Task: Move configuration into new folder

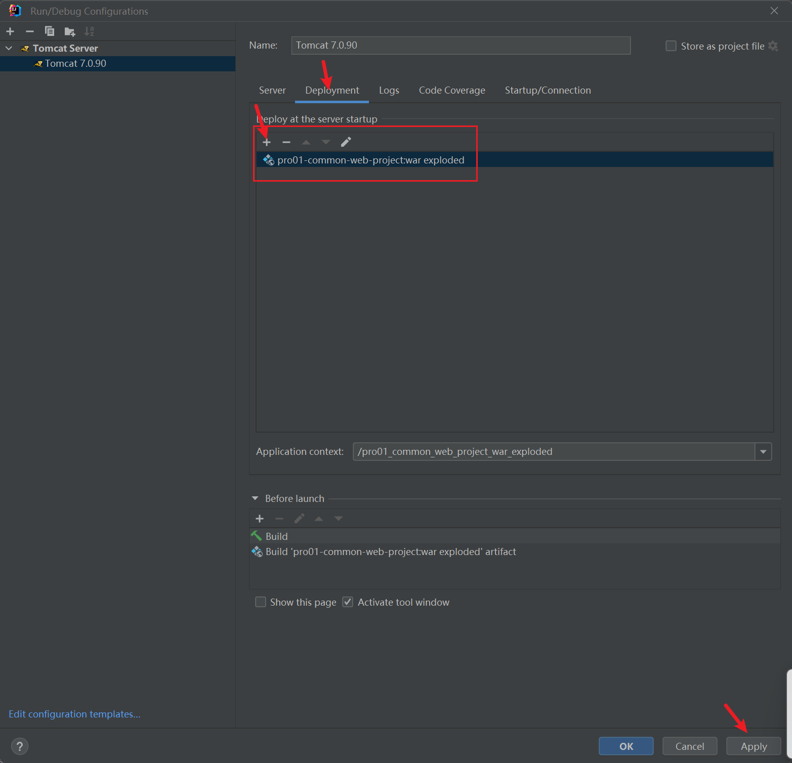Action: click(70, 32)
